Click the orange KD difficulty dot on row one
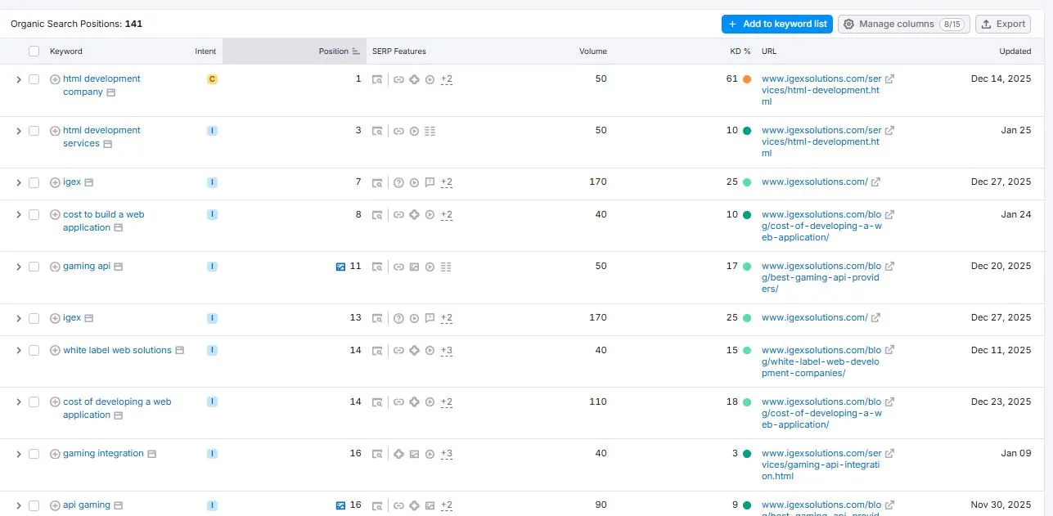 point(749,79)
